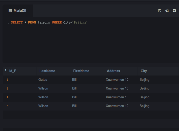Click the City column header

[144, 71]
